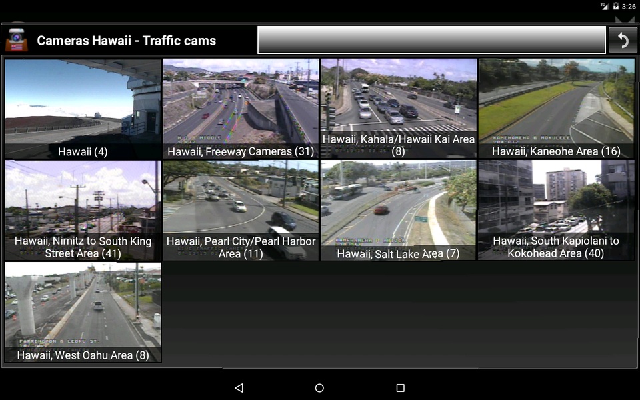Open South Kapiolani to Kokohead Area
The image size is (640, 400).
(x=557, y=210)
